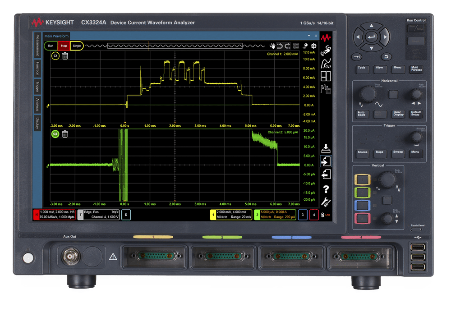451x317 pixels.
Task: Open waveform settings gear icon
Action: click(313, 46)
